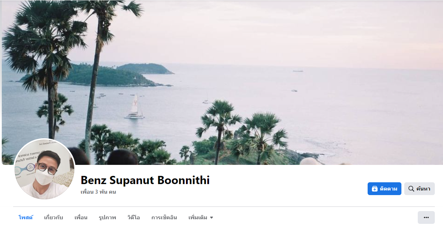Open the เพื่อน 3 พัน คน friends link
This screenshot has width=443, height=226.
98,192
